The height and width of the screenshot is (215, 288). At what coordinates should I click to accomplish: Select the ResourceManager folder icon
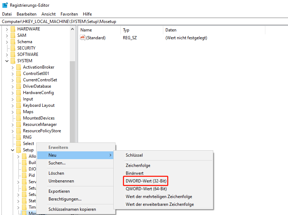[x=18, y=124]
